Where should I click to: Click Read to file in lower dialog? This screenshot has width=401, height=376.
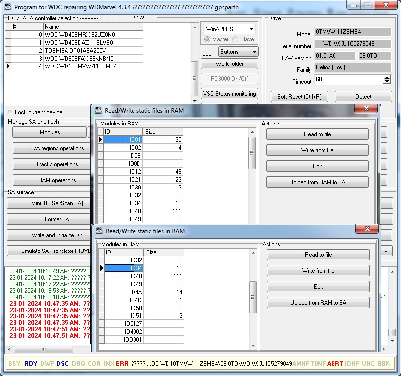coord(318,255)
